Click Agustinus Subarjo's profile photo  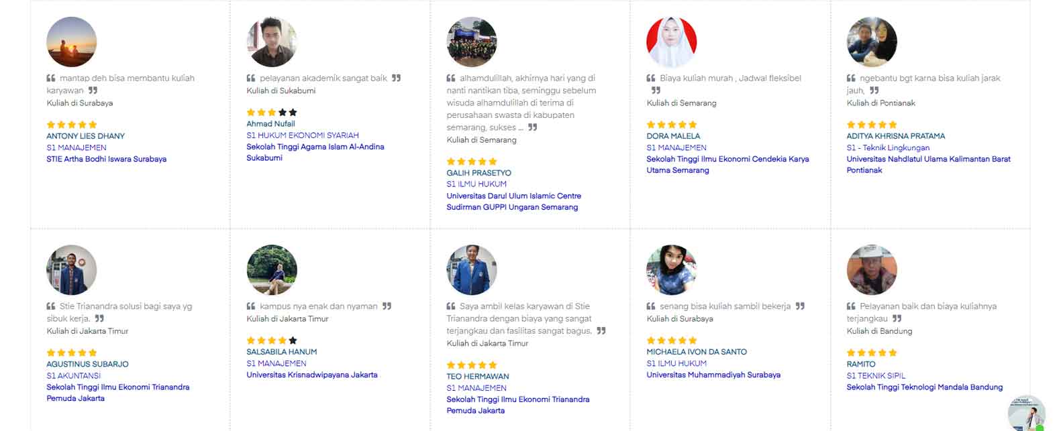[x=72, y=270]
